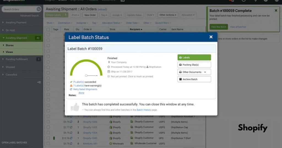Screen dimensions: 282x148
Task: Refresh the rate on the MANUAL-001 row
Action: (x=71, y=144)
